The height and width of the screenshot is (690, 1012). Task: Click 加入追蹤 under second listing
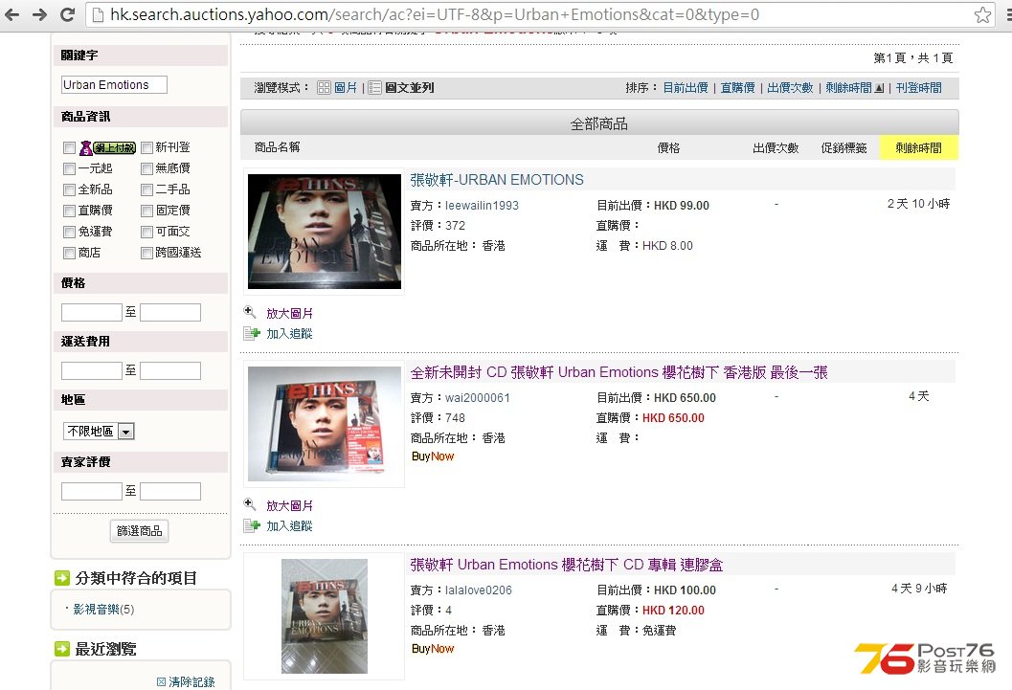[x=289, y=526]
